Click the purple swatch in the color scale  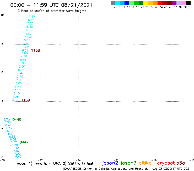(x=174, y=3)
